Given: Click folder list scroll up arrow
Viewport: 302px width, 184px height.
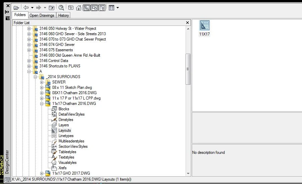Looking at the screenshot, I should pyautogui.click(x=188, y=29).
